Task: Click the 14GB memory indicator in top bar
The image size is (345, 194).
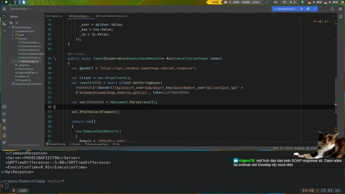Action: pyautogui.click(x=215, y=2)
